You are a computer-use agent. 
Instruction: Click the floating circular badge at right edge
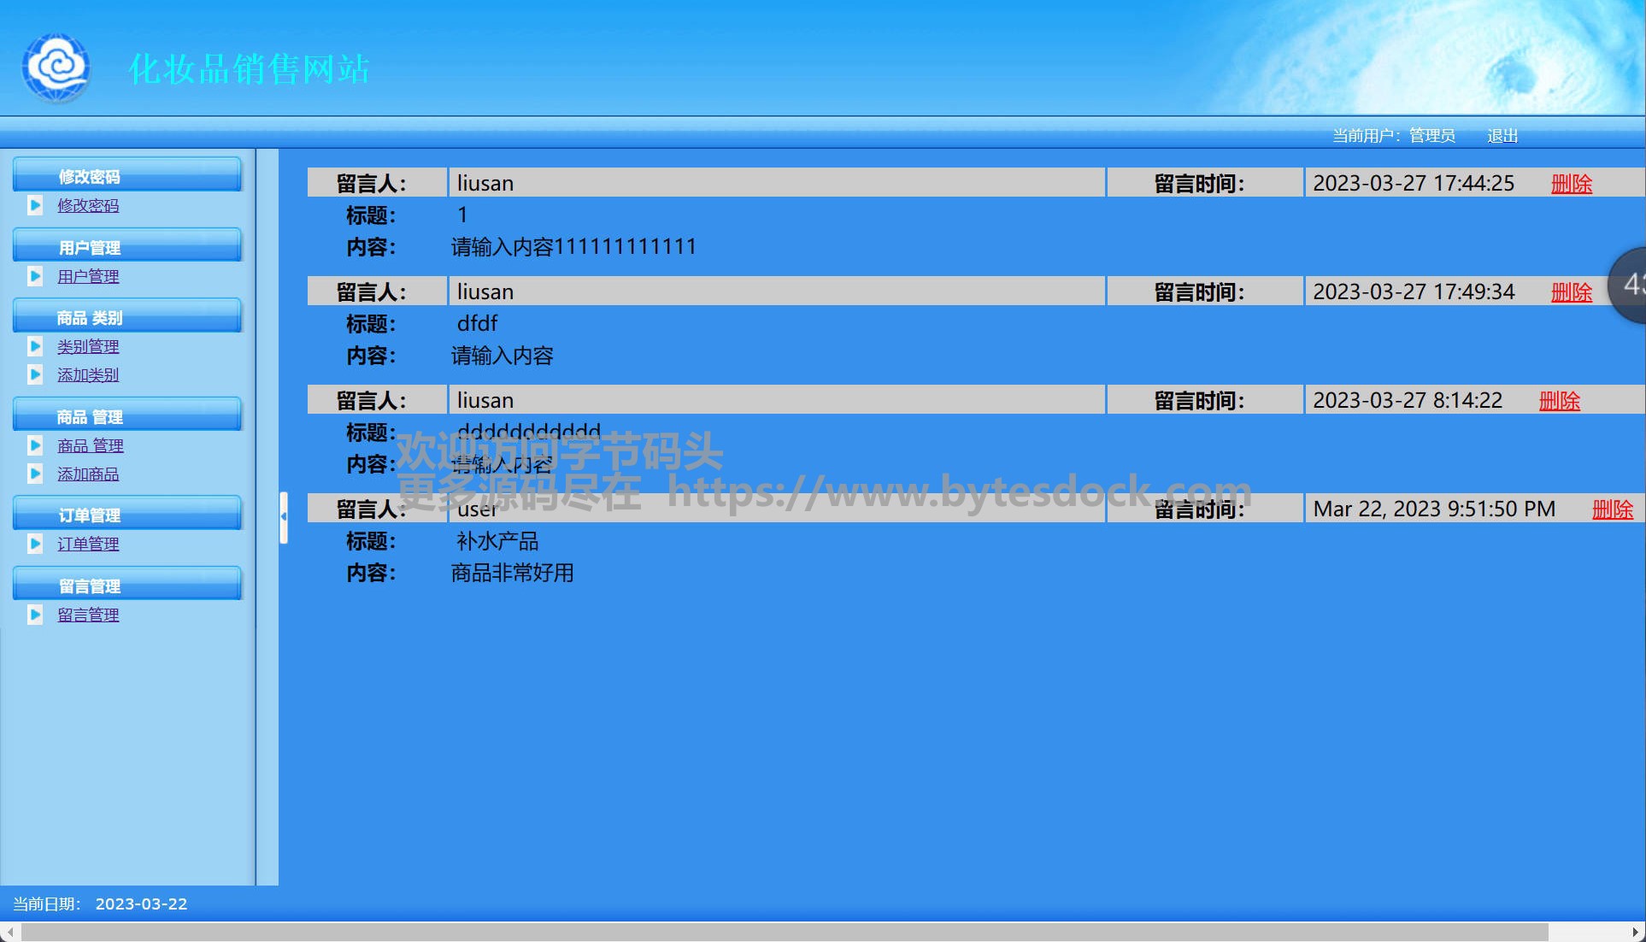click(1629, 284)
